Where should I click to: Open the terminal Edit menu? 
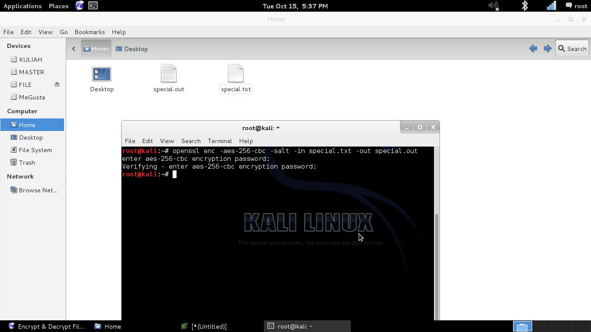coord(148,141)
